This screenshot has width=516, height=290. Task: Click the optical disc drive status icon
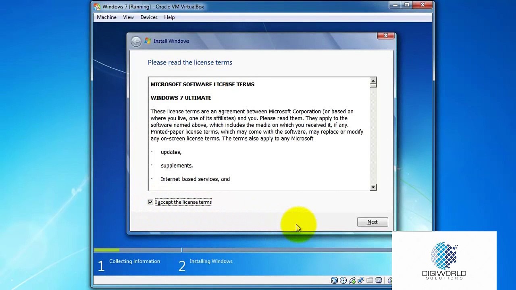(x=343, y=280)
